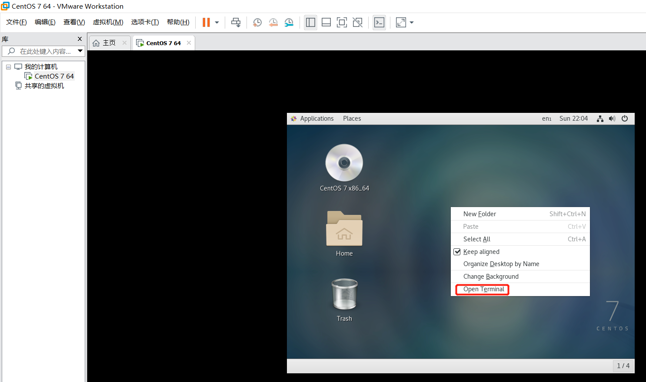The height and width of the screenshot is (382, 646).
Task: Click the 1 / 4 workspace switcher
Action: tap(623, 366)
